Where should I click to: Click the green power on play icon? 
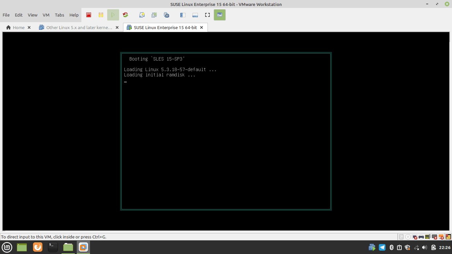point(113,15)
